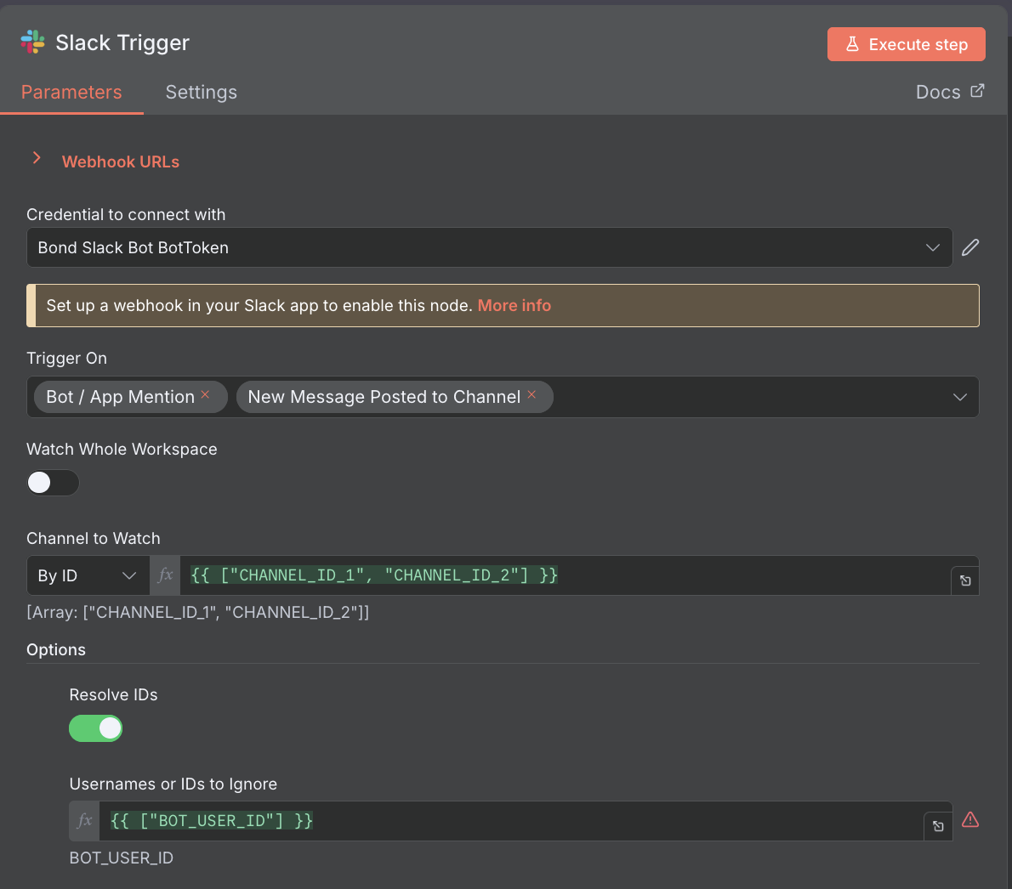
Task: Open the expression editor for Channel to Watch
Action: (964, 580)
